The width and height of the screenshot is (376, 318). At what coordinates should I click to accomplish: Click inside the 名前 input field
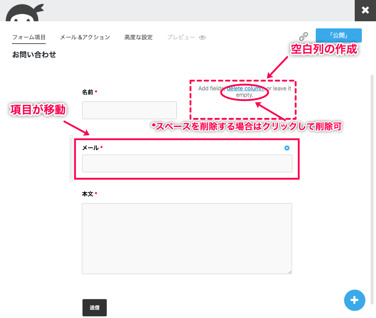(129, 110)
